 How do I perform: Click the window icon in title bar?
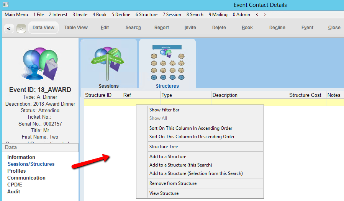(x=5, y=5)
